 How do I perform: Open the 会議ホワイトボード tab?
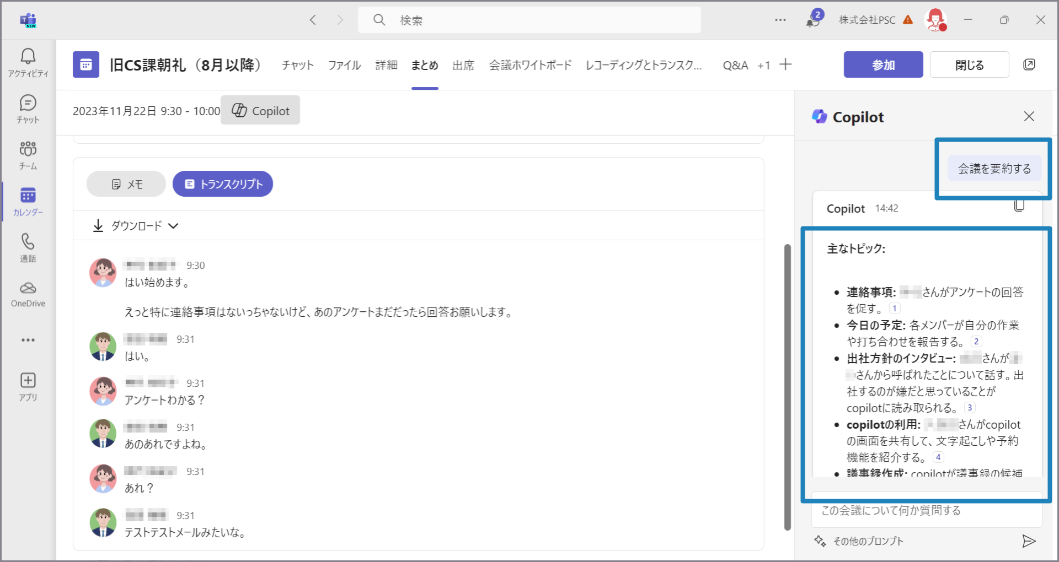(x=530, y=65)
